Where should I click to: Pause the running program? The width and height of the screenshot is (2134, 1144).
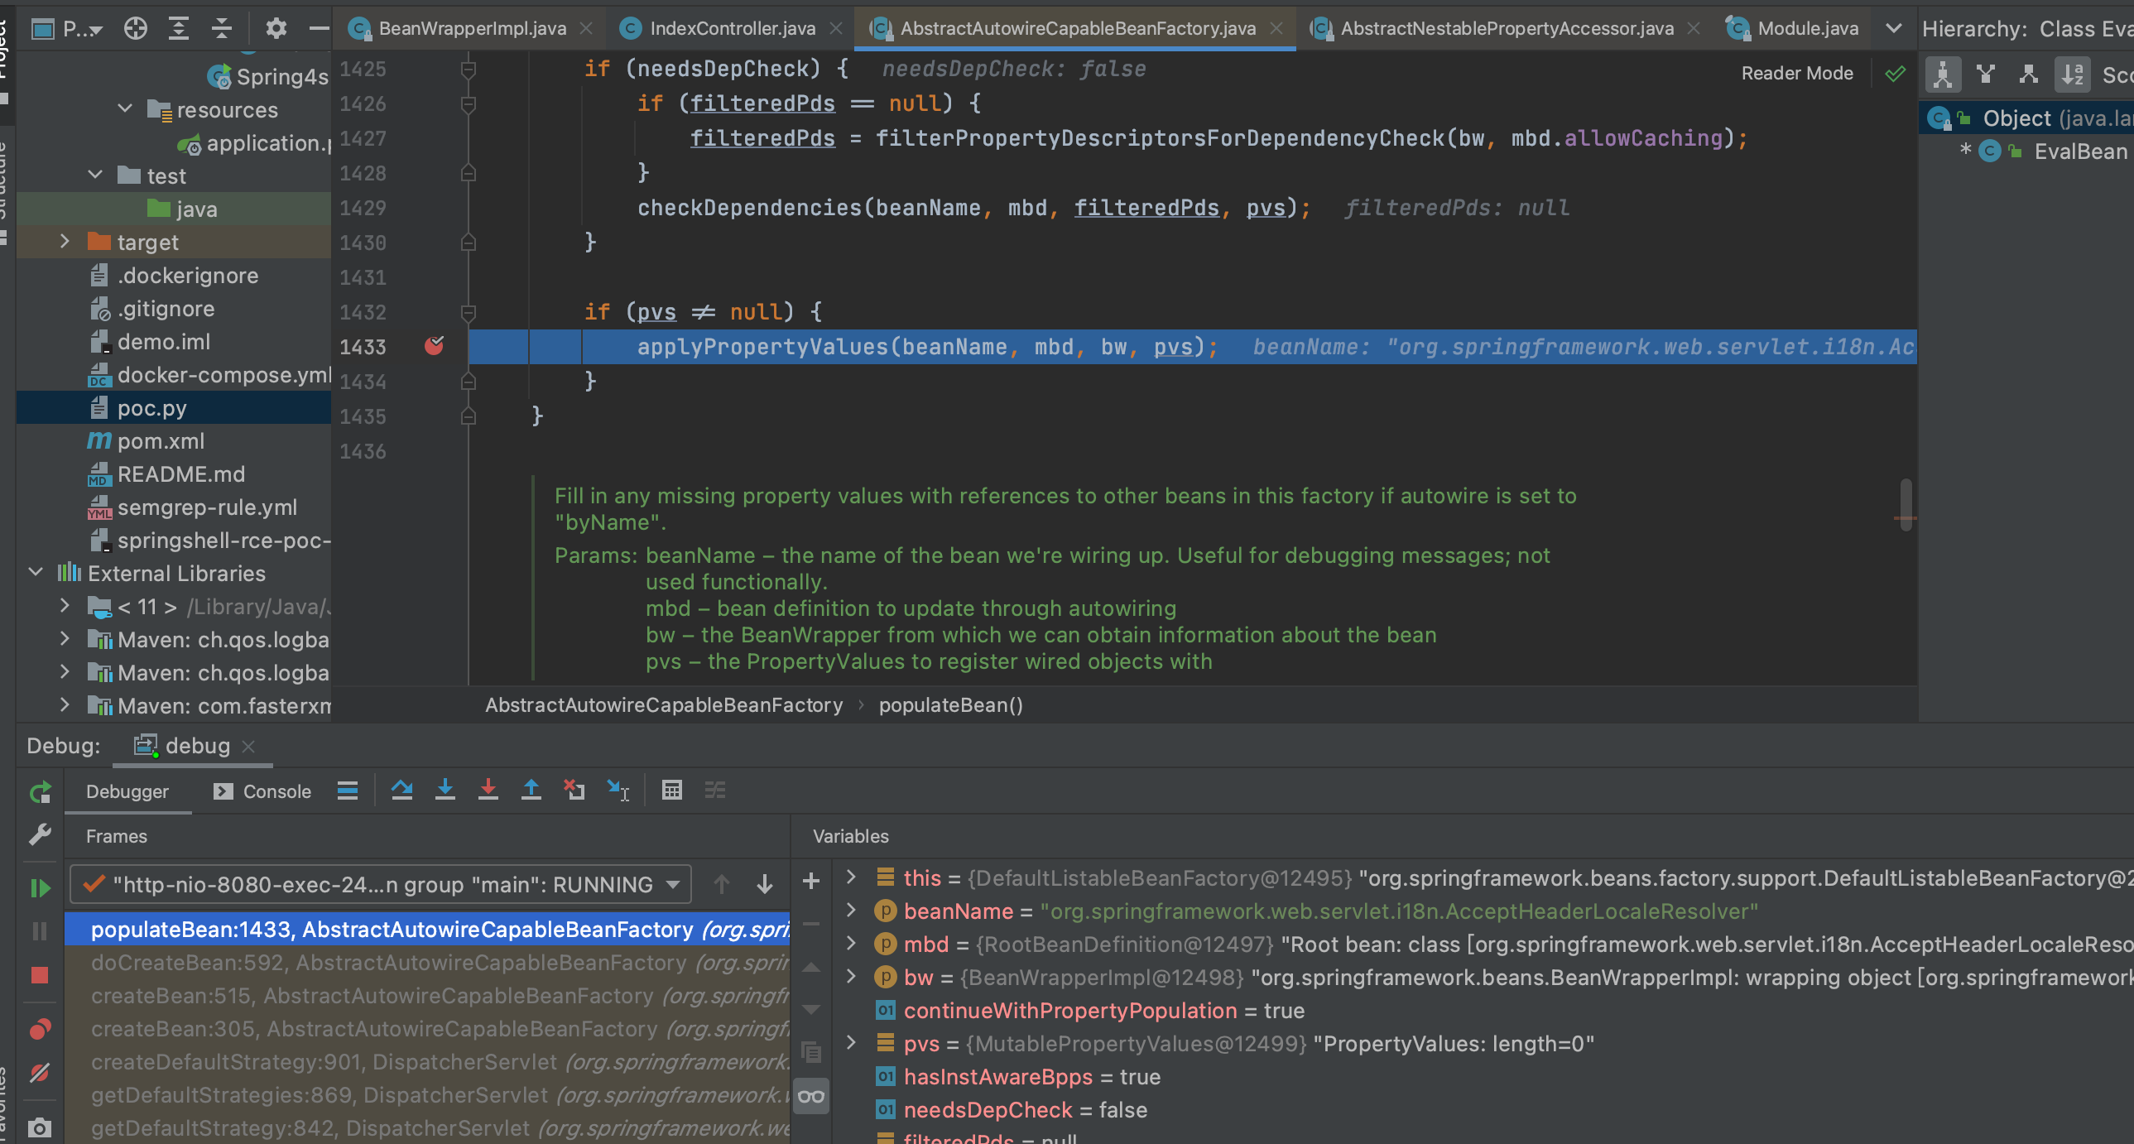(40, 932)
